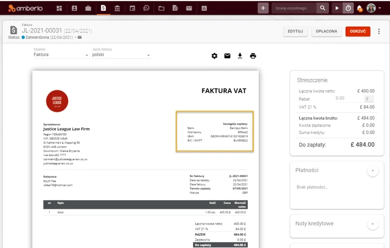Open the documents folder icon
The width and height of the screenshot is (390, 248).
pyautogui.click(x=162, y=8)
